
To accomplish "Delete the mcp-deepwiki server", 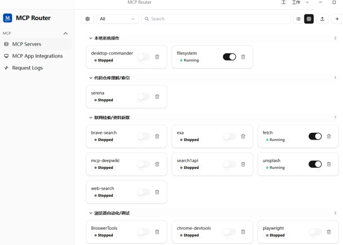I will click(x=157, y=164).
